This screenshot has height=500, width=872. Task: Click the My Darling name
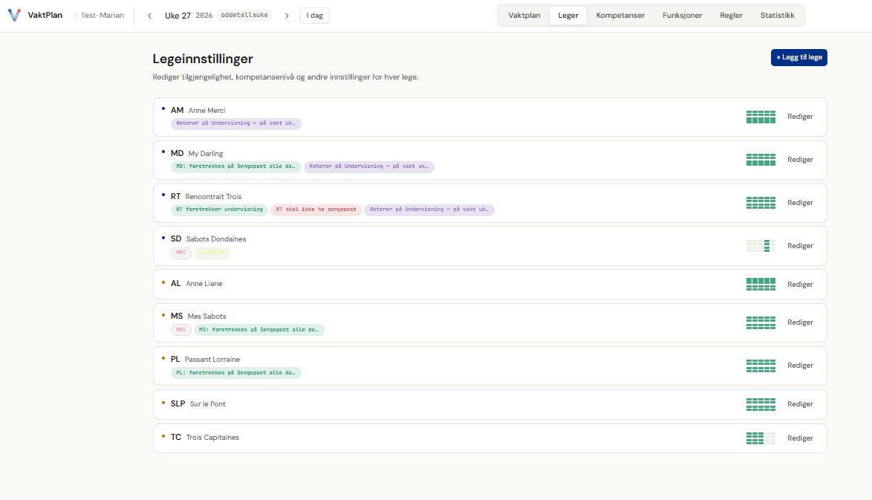tap(206, 154)
